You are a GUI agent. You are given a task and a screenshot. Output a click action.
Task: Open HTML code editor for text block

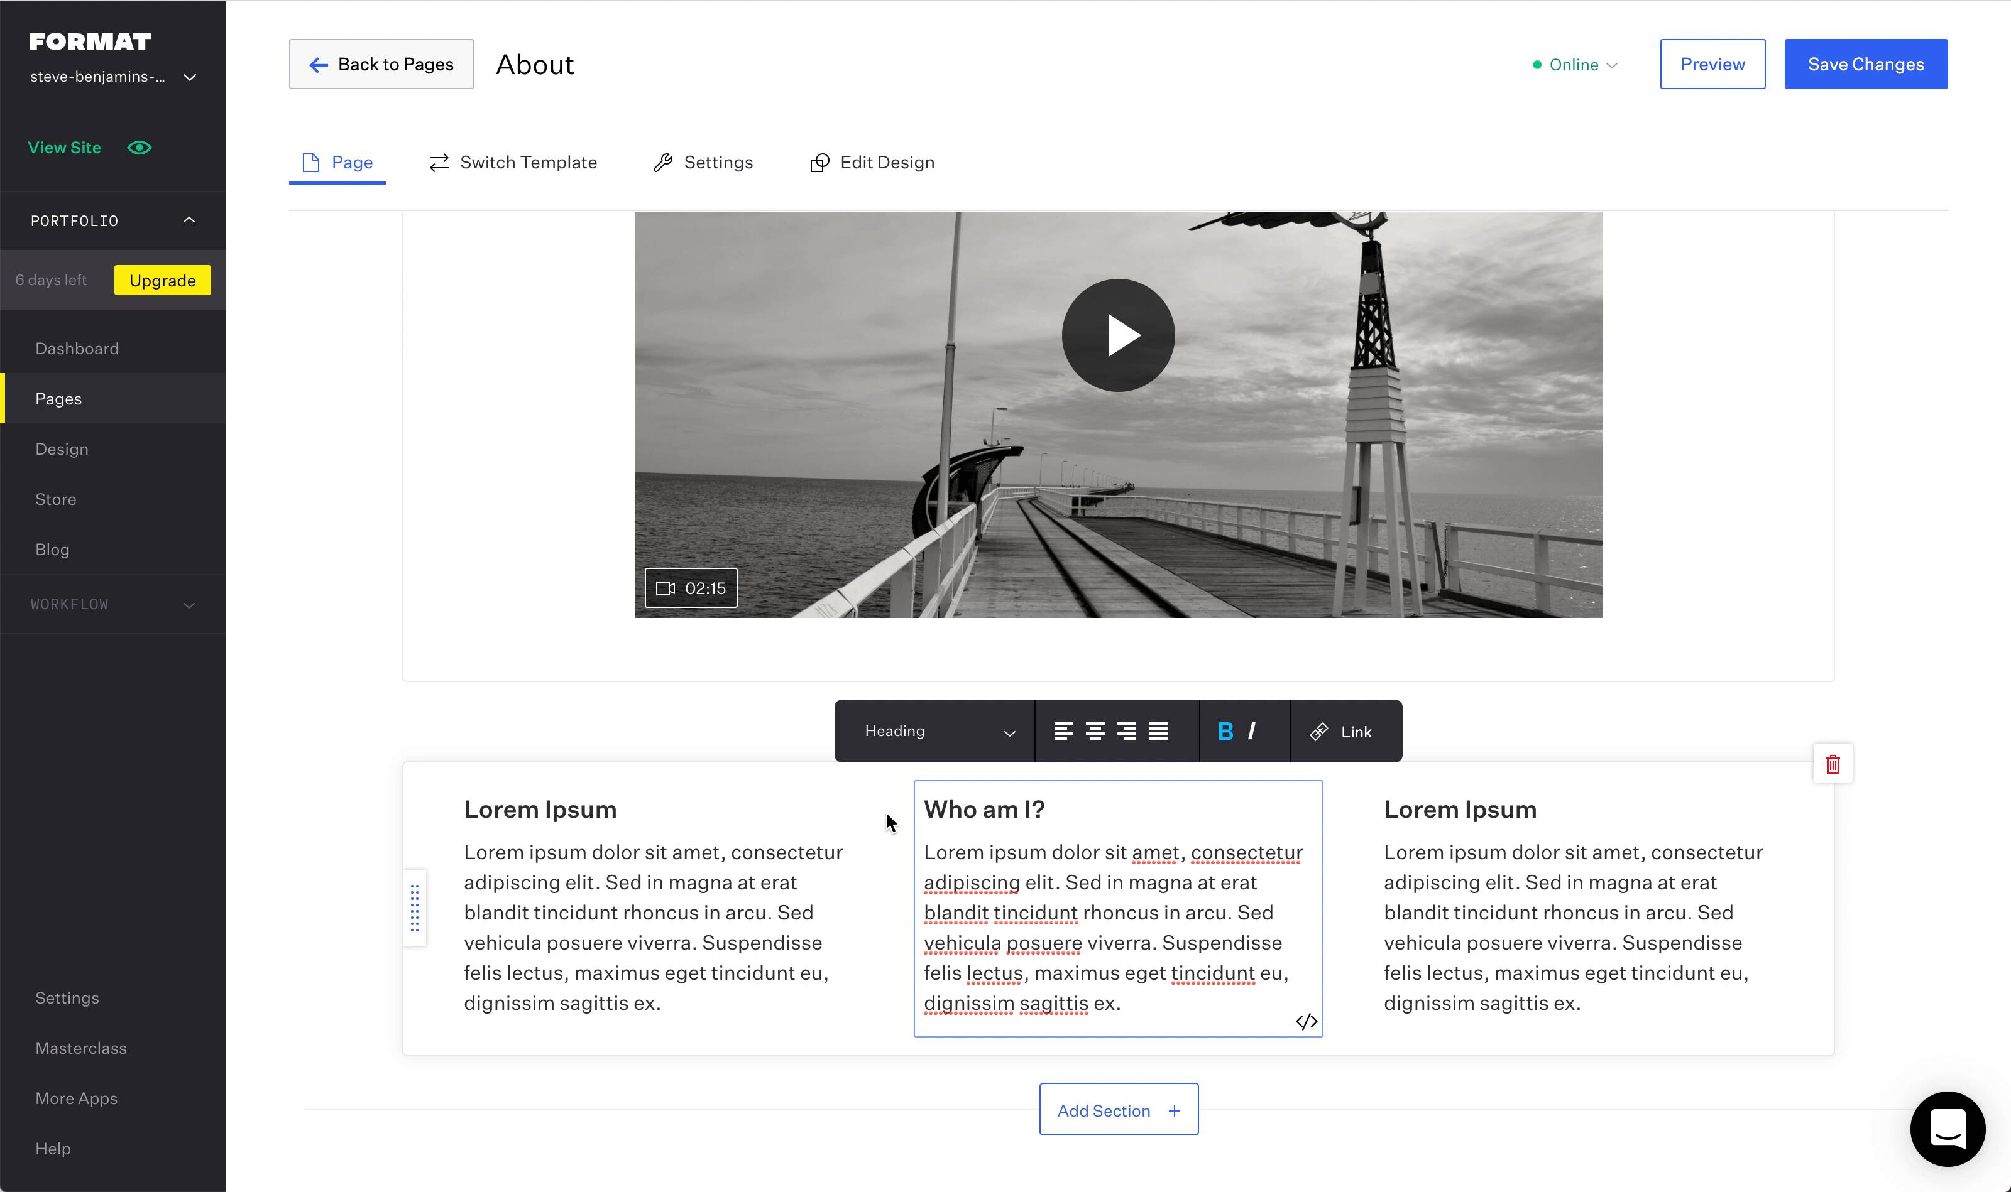click(1306, 1021)
